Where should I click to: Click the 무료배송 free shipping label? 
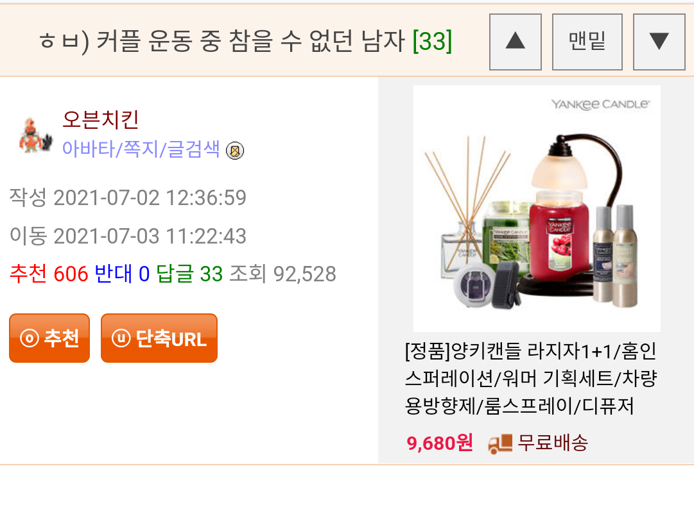(x=553, y=443)
